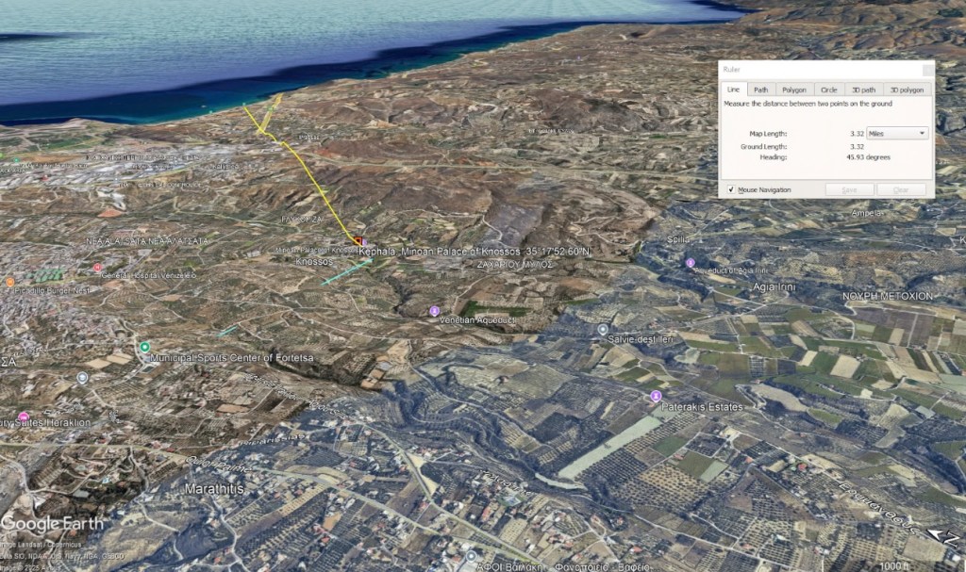This screenshot has height=572, width=966.
Task: Open the Miles units dropdown
Action: coord(897,134)
